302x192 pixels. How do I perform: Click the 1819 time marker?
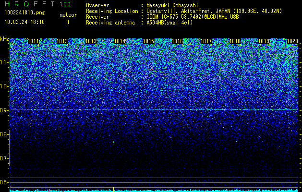(264, 41)
